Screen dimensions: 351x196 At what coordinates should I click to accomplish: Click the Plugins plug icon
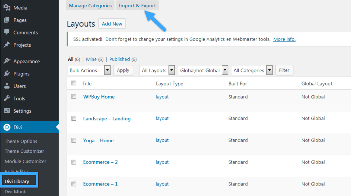(7, 74)
